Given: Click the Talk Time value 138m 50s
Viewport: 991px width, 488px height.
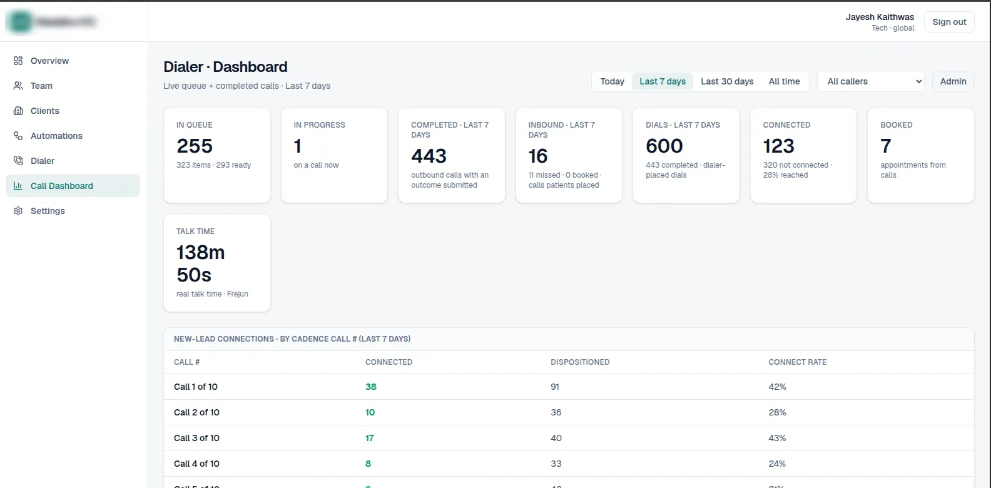Looking at the screenshot, I should [200, 263].
